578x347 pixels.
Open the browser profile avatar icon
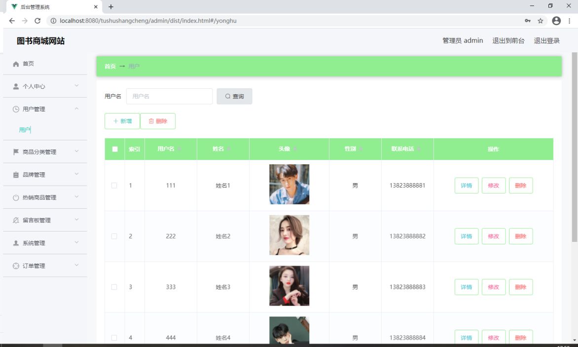click(x=556, y=21)
